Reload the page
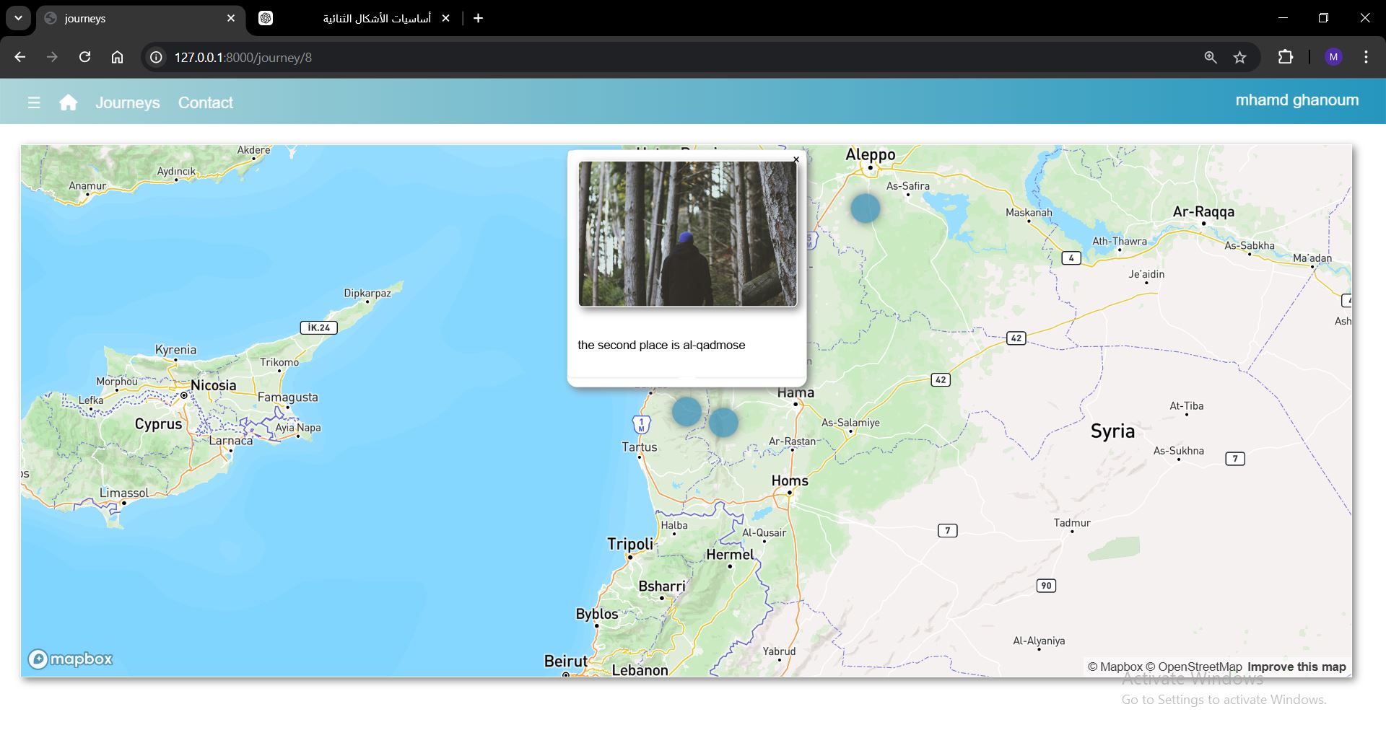 [x=84, y=57]
